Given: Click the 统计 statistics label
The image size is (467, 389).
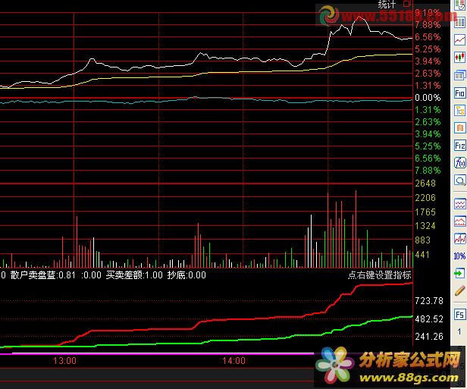Looking at the screenshot, I should coord(387,4).
